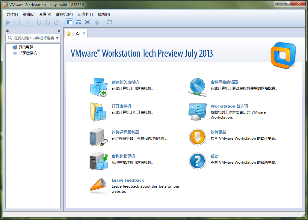
Task: Click text 查看 VMware Workstation 的帮助主题。
Action: (x=244, y=162)
